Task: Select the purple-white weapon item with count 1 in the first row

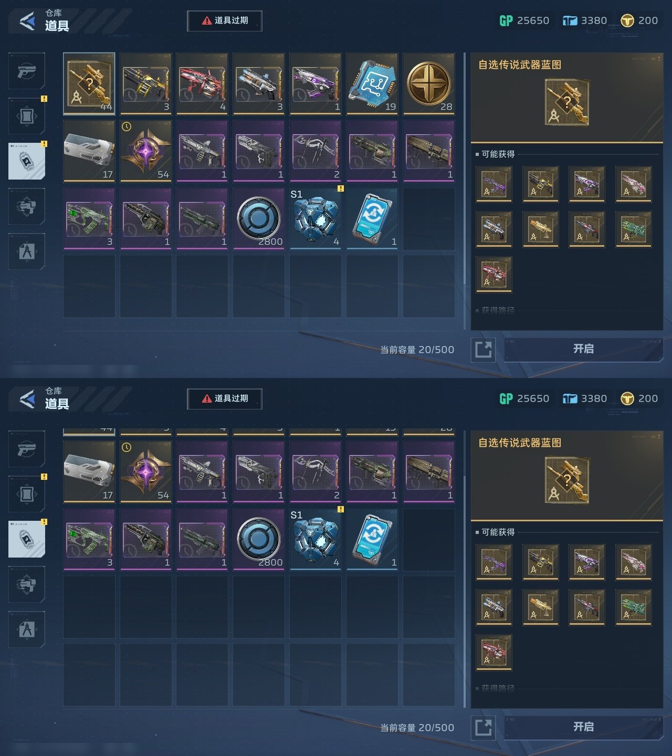Action: [315, 83]
